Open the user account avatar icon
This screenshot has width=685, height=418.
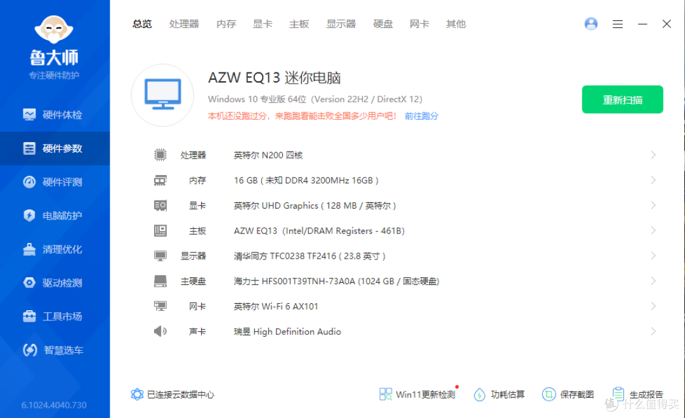(591, 23)
